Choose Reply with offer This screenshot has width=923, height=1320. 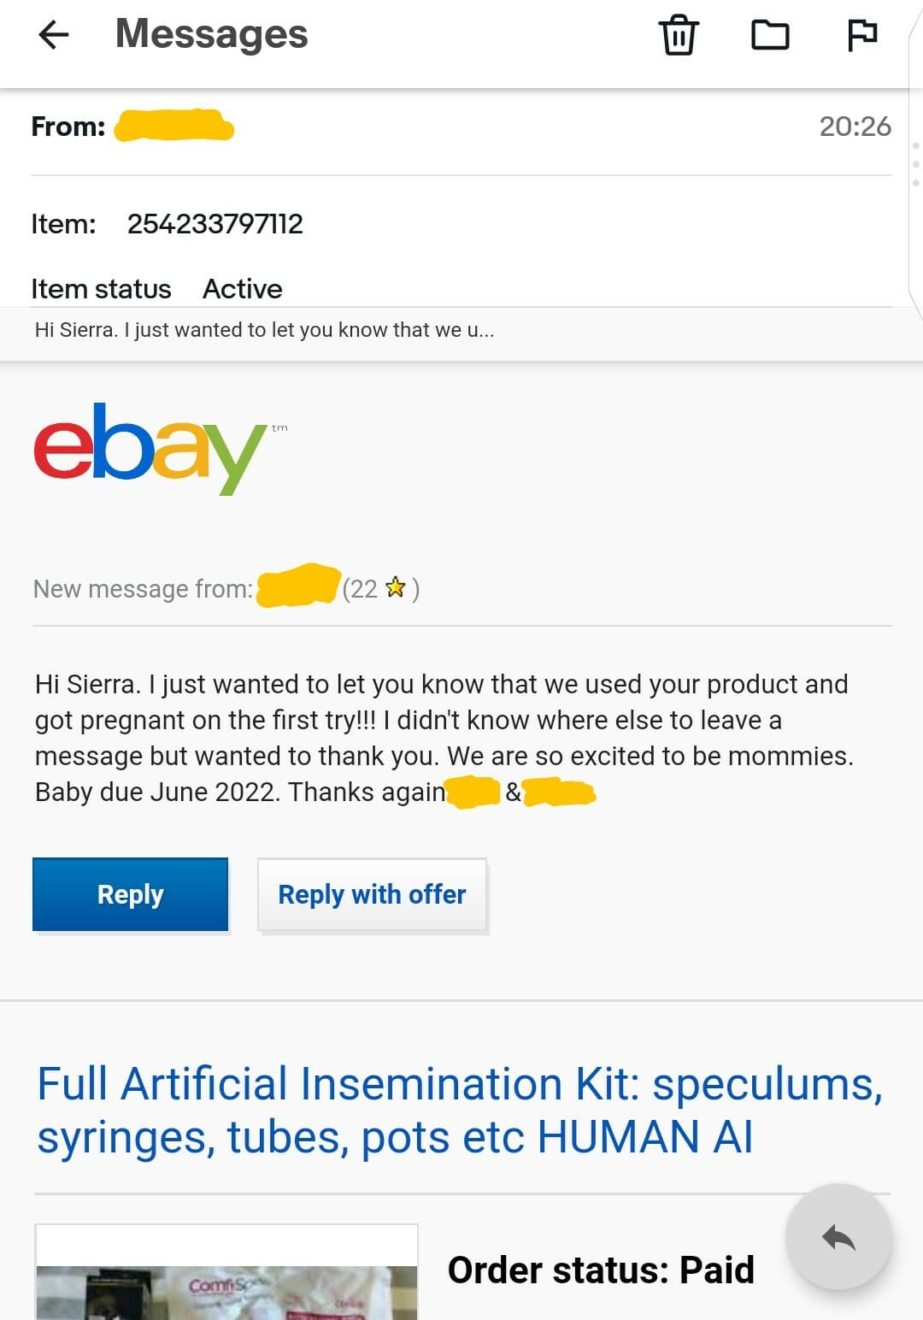(372, 893)
